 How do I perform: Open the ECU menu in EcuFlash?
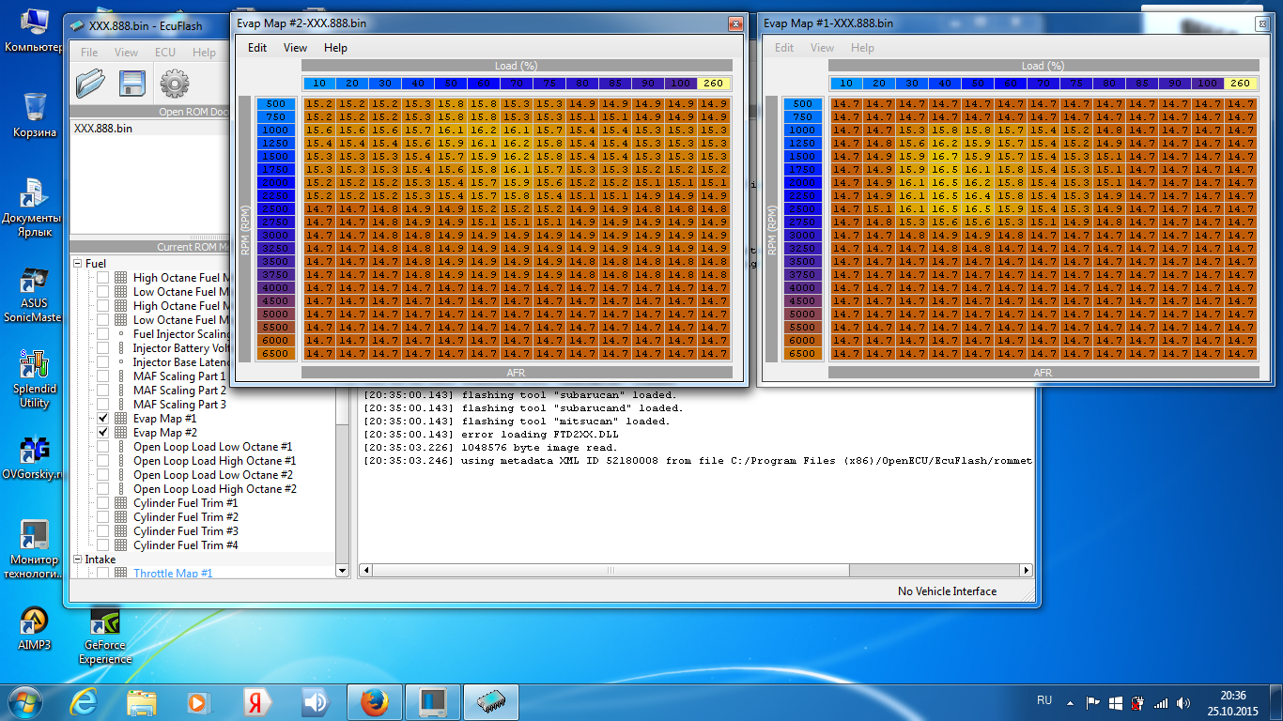164,53
